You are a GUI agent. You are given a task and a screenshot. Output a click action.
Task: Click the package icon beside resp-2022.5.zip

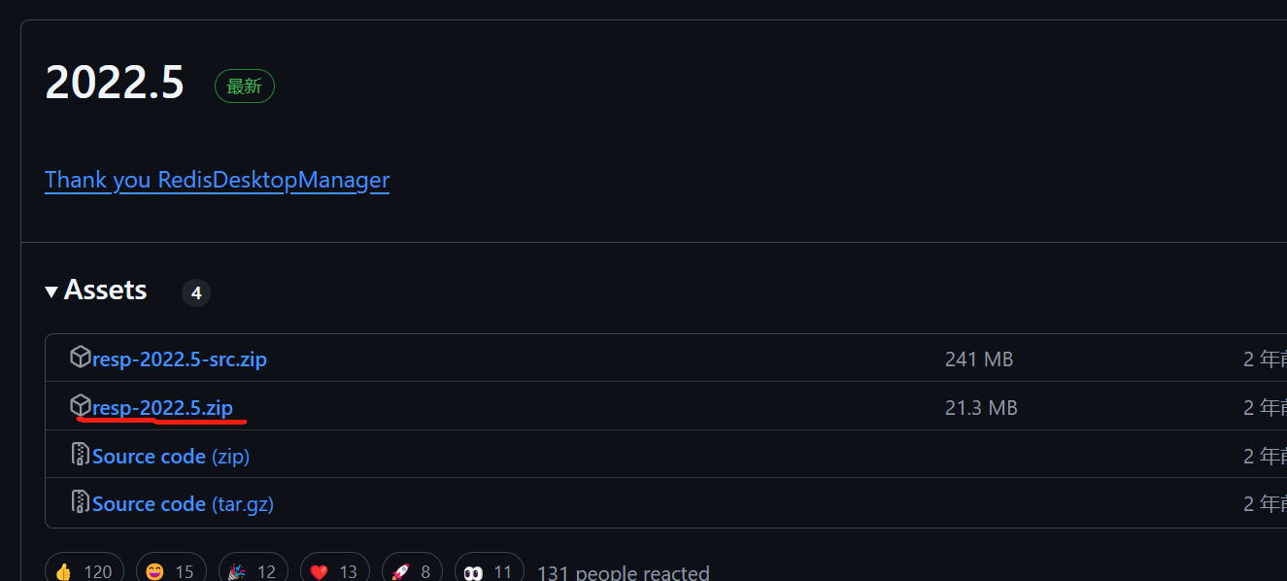click(x=81, y=406)
